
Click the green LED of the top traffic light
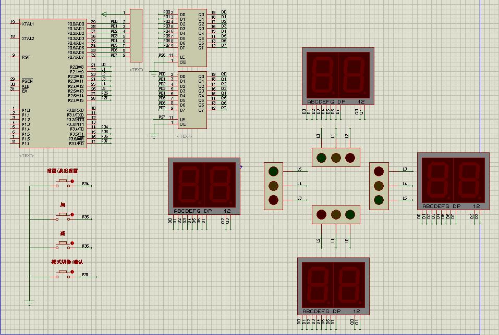coord(321,158)
